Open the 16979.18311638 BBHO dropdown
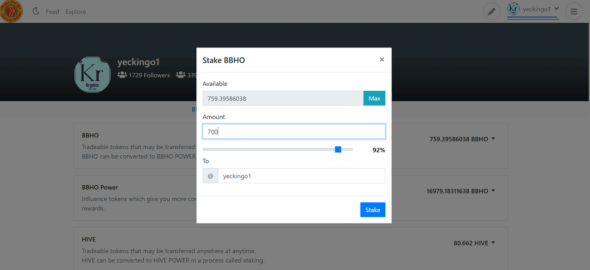The width and height of the screenshot is (590, 270). 461,191
